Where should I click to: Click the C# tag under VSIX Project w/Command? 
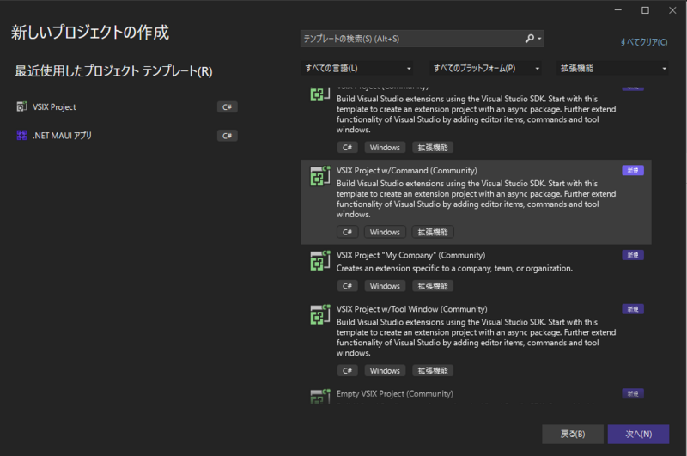tap(347, 232)
